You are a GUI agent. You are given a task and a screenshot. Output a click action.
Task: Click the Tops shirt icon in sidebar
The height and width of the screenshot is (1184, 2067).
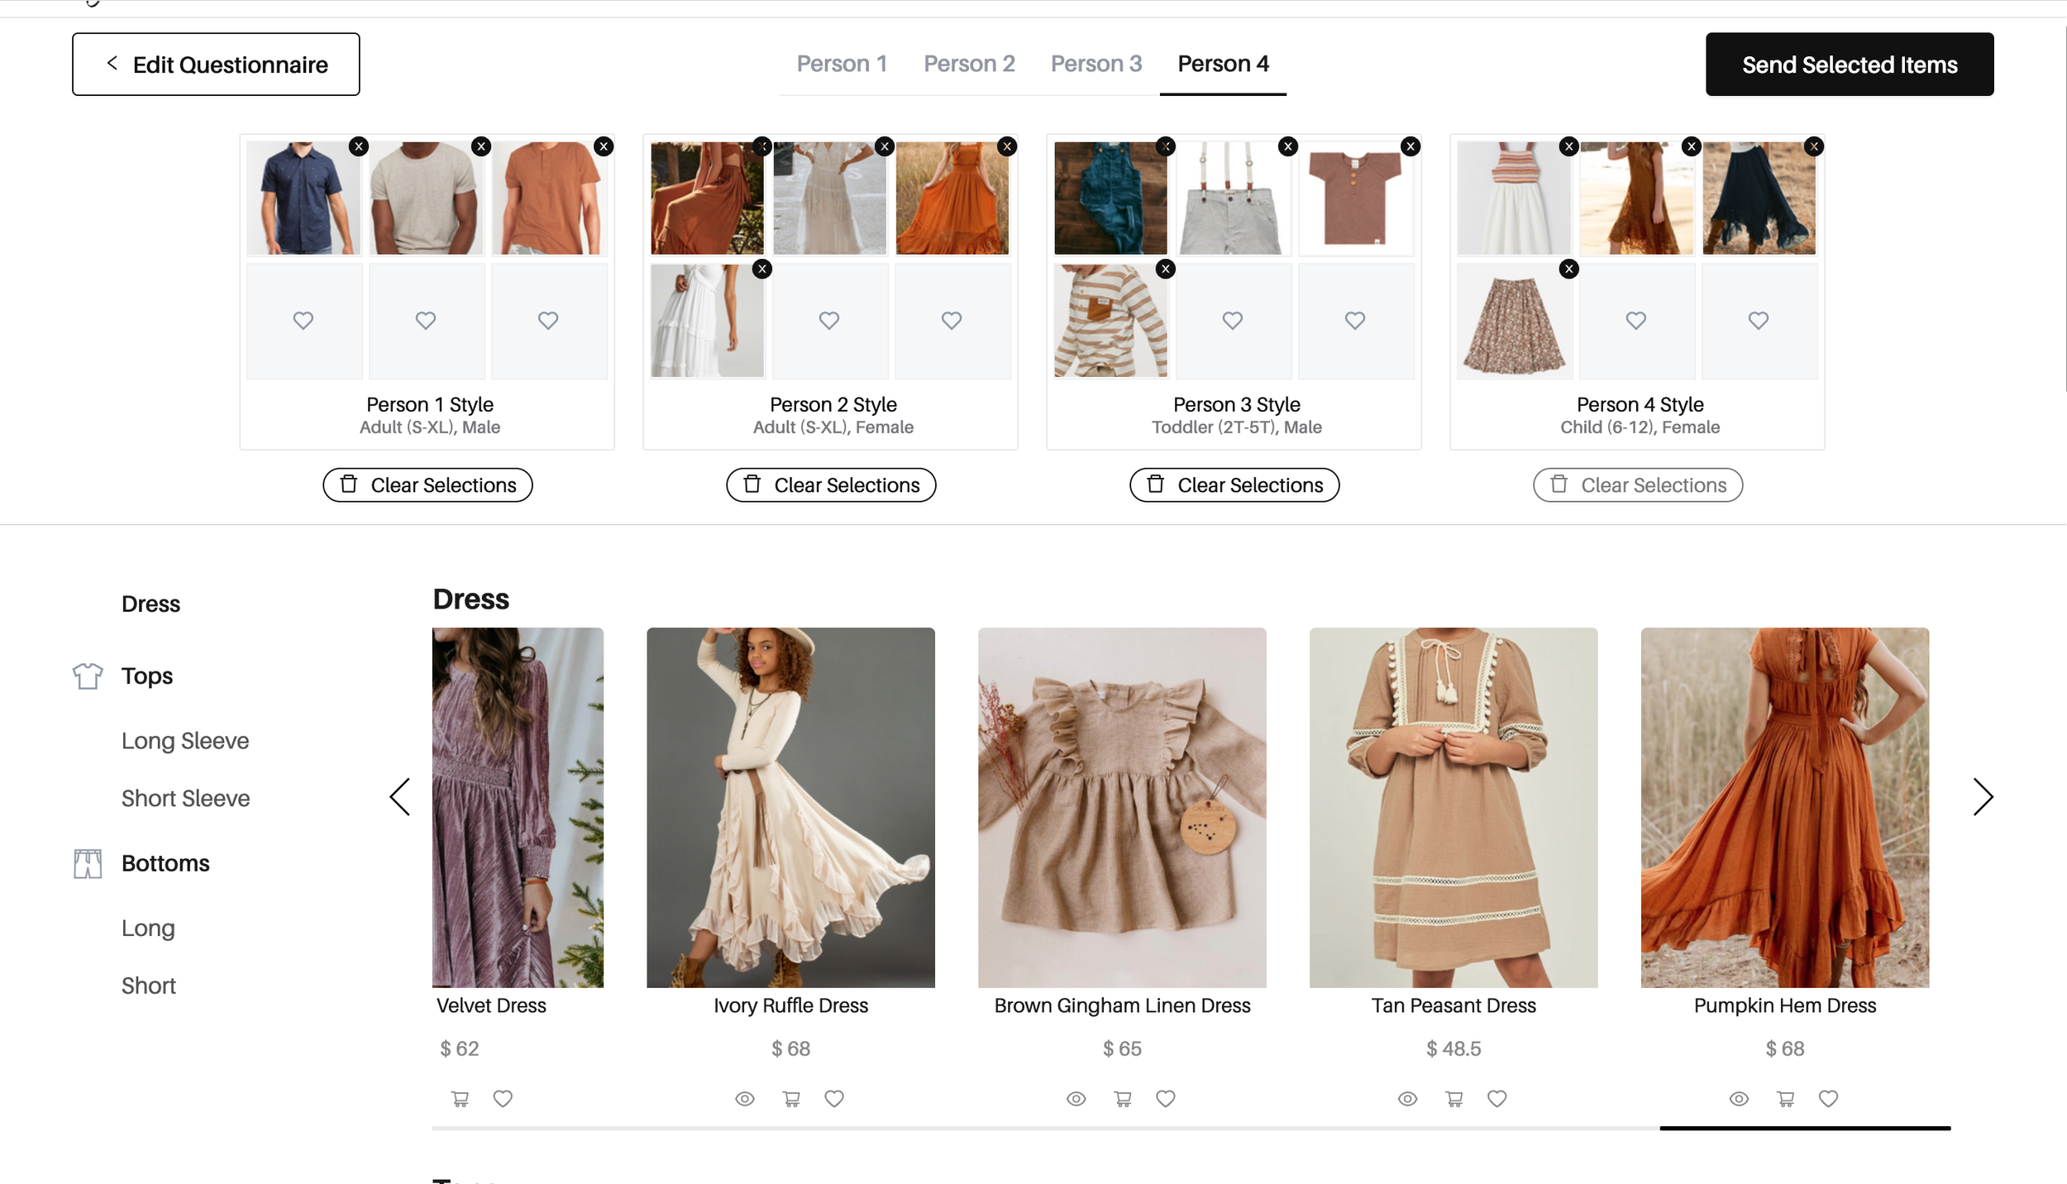(x=88, y=676)
